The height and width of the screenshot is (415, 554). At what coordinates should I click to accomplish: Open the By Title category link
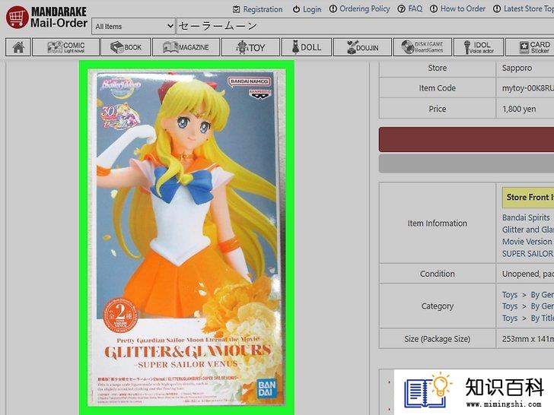coord(542,318)
